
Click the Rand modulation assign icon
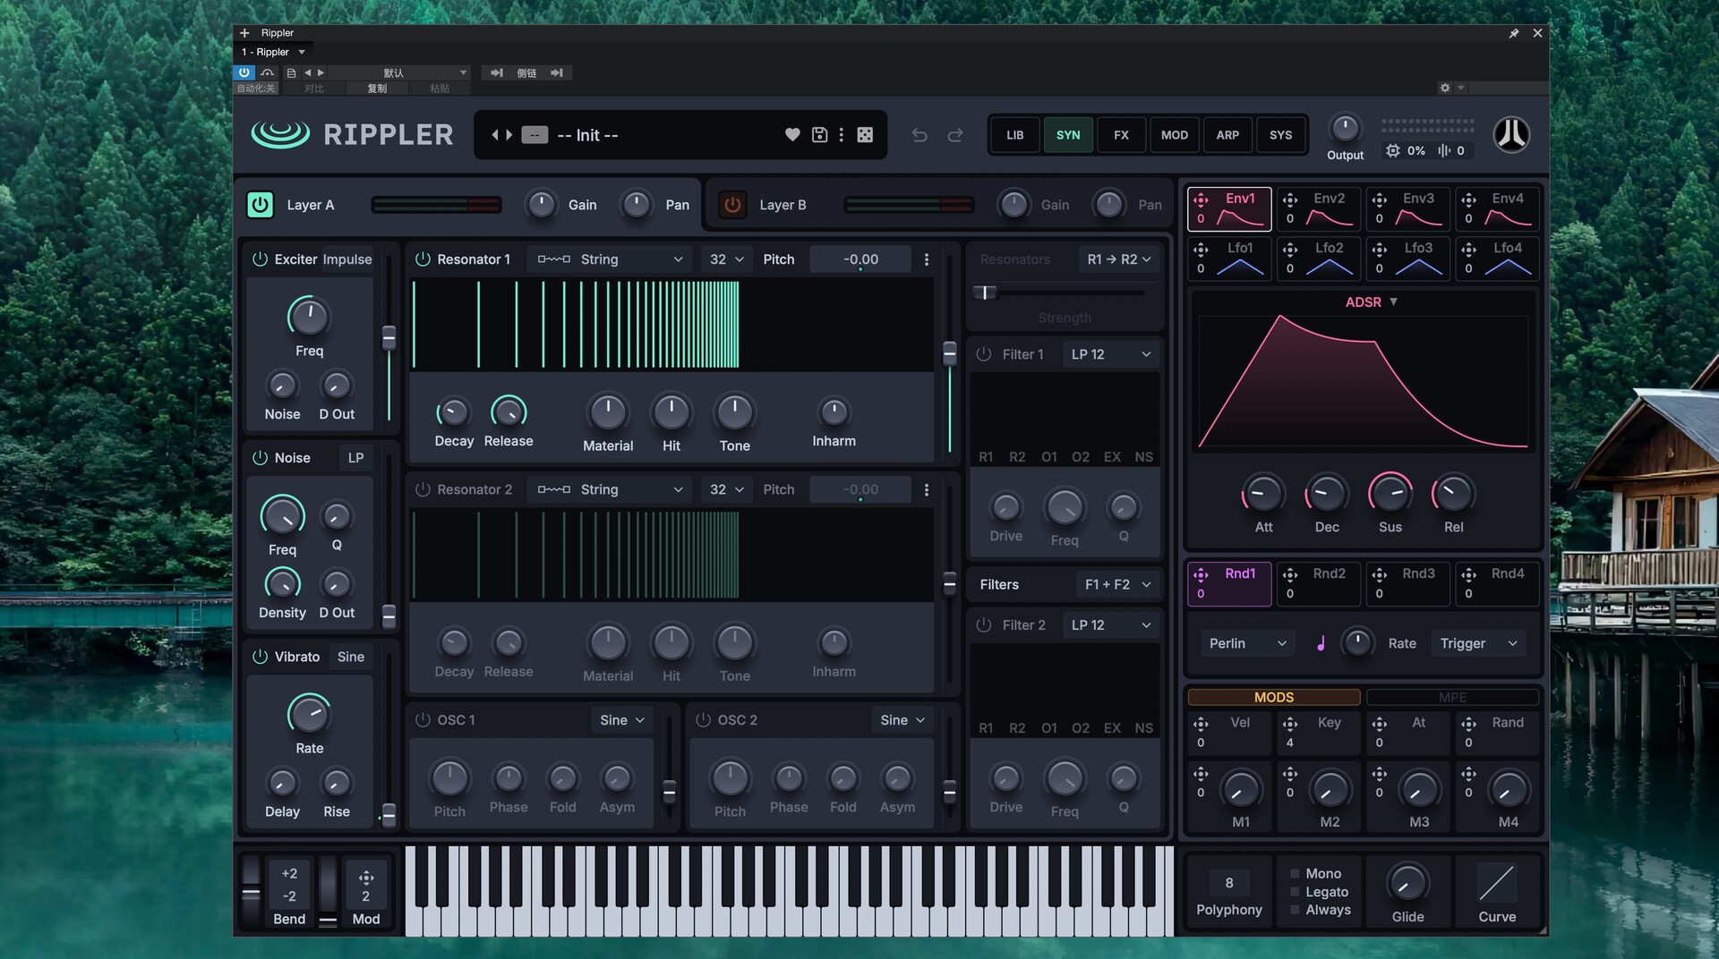[x=1468, y=724]
